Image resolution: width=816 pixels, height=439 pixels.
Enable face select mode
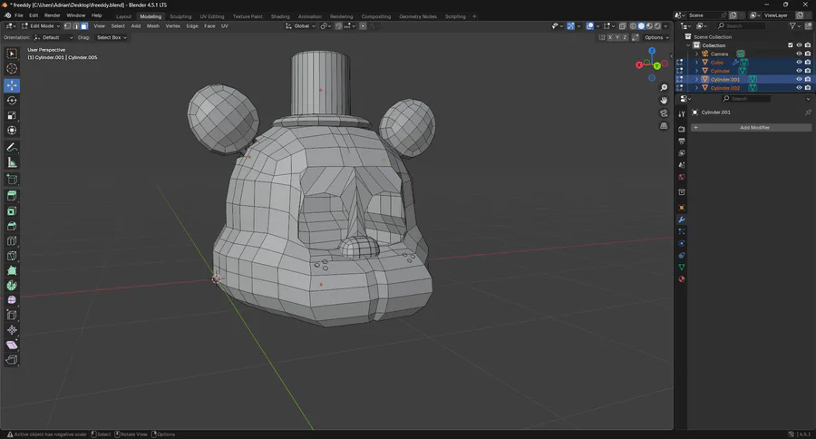pyautogui.click(x=83, y=26)
